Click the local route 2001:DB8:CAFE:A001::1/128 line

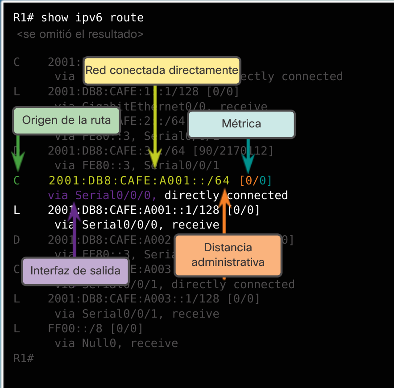click(154, 210)
